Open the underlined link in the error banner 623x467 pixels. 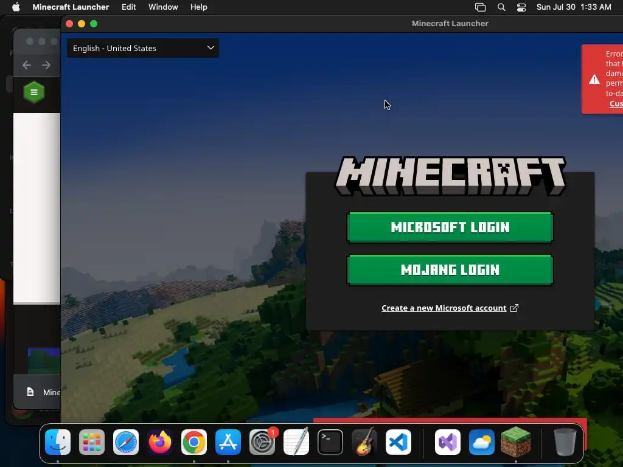click(616, 103)
